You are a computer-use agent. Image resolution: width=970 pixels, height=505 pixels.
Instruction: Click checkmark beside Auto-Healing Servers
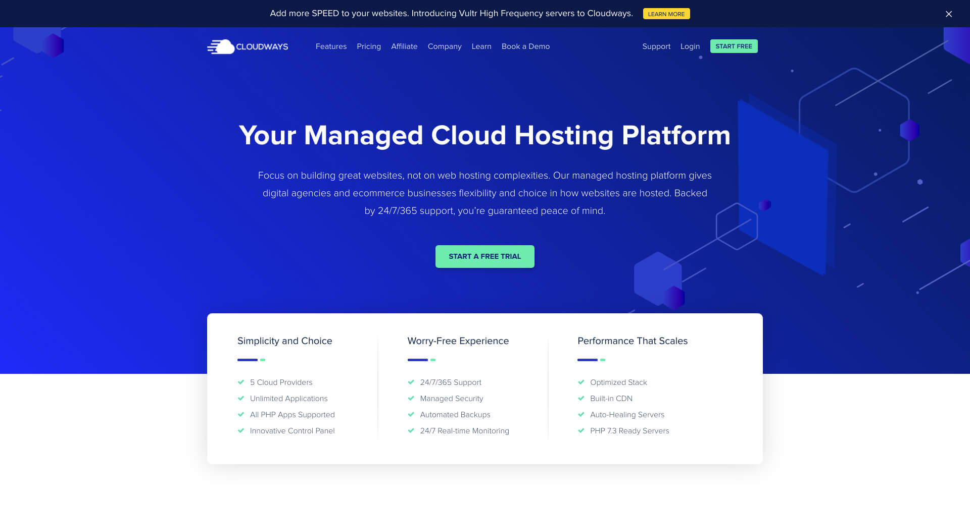click(x=581, y=414)
